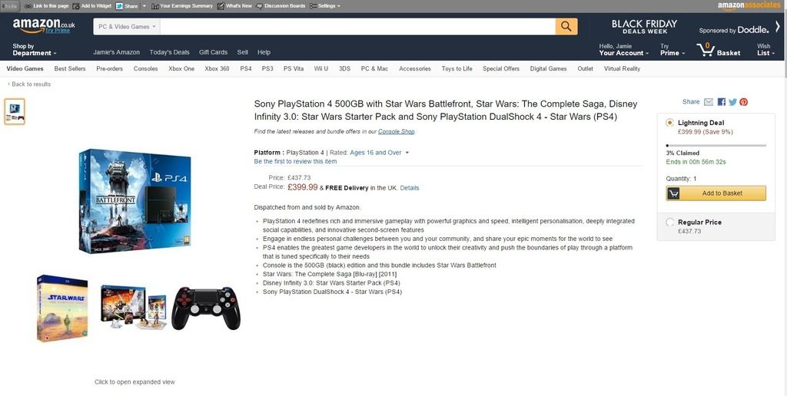
Task: Add the PS4 bundle to basket
Action: [716, 193]
